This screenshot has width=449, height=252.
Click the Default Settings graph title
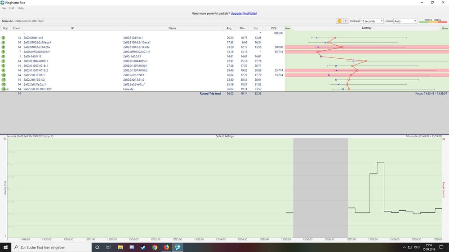pyautogui.click(x=225, y=136)
